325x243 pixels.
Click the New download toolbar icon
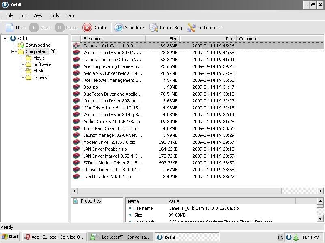point(10,28)
